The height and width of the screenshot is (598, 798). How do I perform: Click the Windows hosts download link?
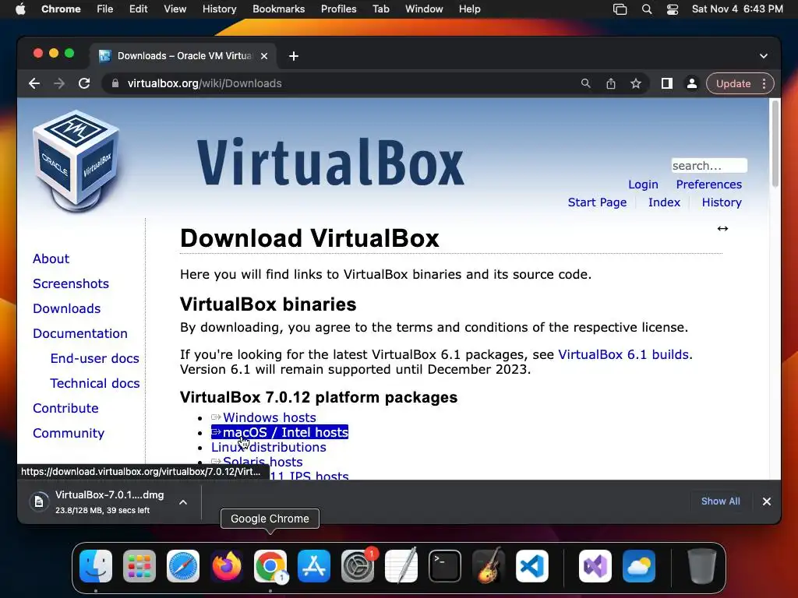pyautogui.click(x=269, y=417)
